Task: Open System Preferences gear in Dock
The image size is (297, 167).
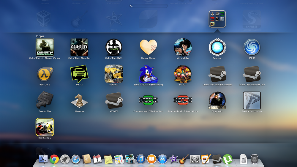Action: point(195,159)
